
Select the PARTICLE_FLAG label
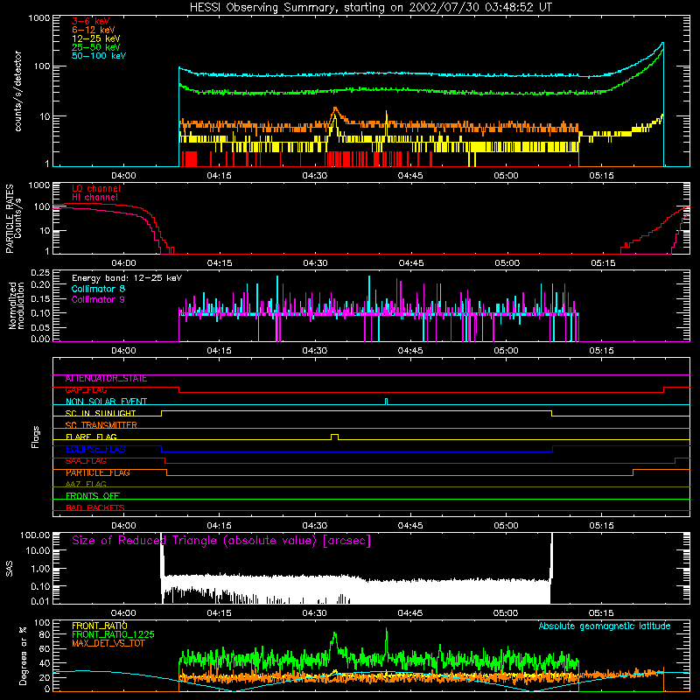coord(98,472)
